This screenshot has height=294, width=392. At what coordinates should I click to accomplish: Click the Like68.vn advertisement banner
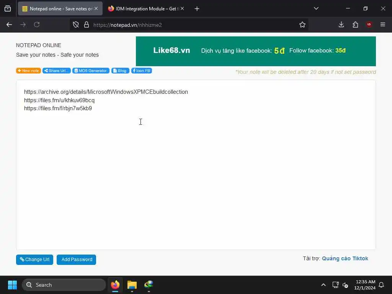click(x=256, y=51)
